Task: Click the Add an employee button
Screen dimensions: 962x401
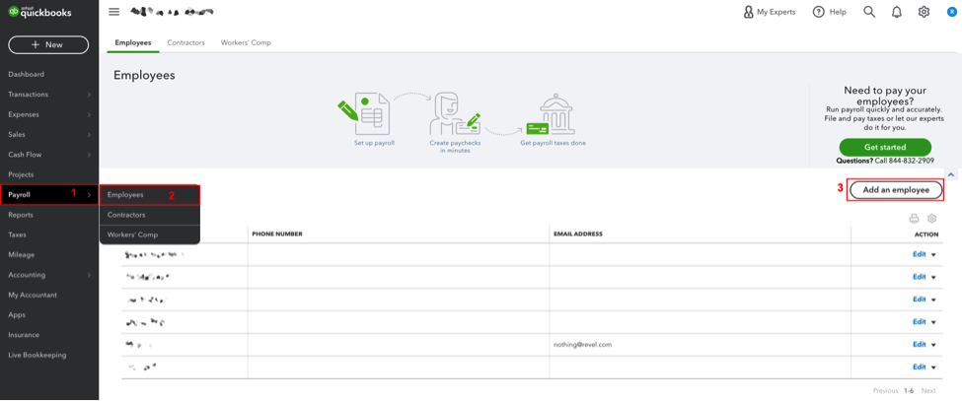Action: click(x=896, y=189)
